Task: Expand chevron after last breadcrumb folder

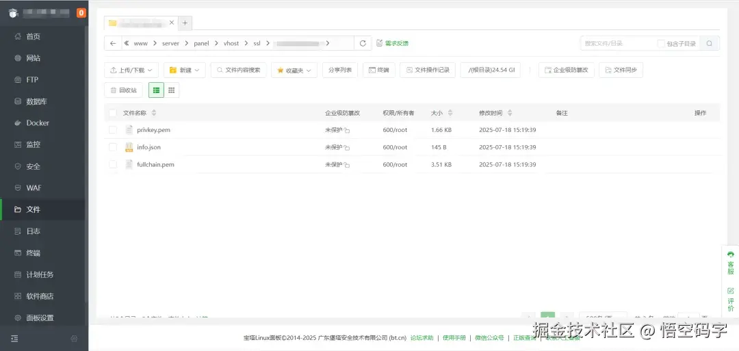Action: (328, 43)
